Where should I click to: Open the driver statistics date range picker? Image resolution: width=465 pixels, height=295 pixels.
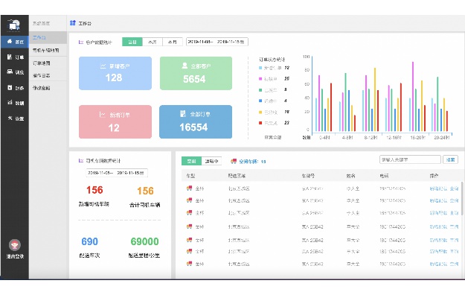pyautogui.click(x=117, y=173)
